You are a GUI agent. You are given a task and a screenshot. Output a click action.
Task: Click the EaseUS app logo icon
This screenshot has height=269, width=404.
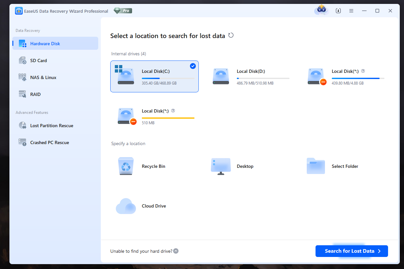click(x=19, y=11)
